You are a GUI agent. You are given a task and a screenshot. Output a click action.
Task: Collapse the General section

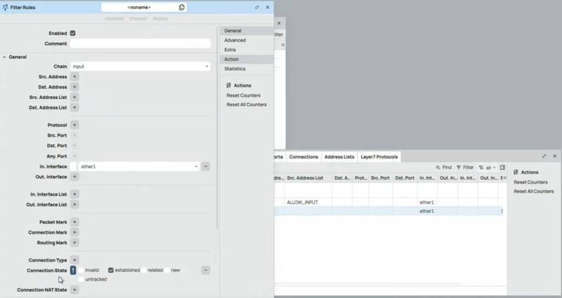tap(4, 57)
